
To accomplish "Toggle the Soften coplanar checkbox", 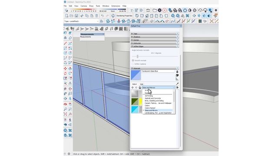I will pos(133,64).
